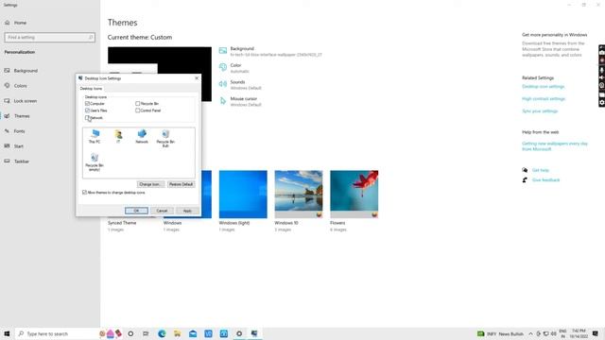Select the Windows 10 theme thumbnail

[299, 195]
